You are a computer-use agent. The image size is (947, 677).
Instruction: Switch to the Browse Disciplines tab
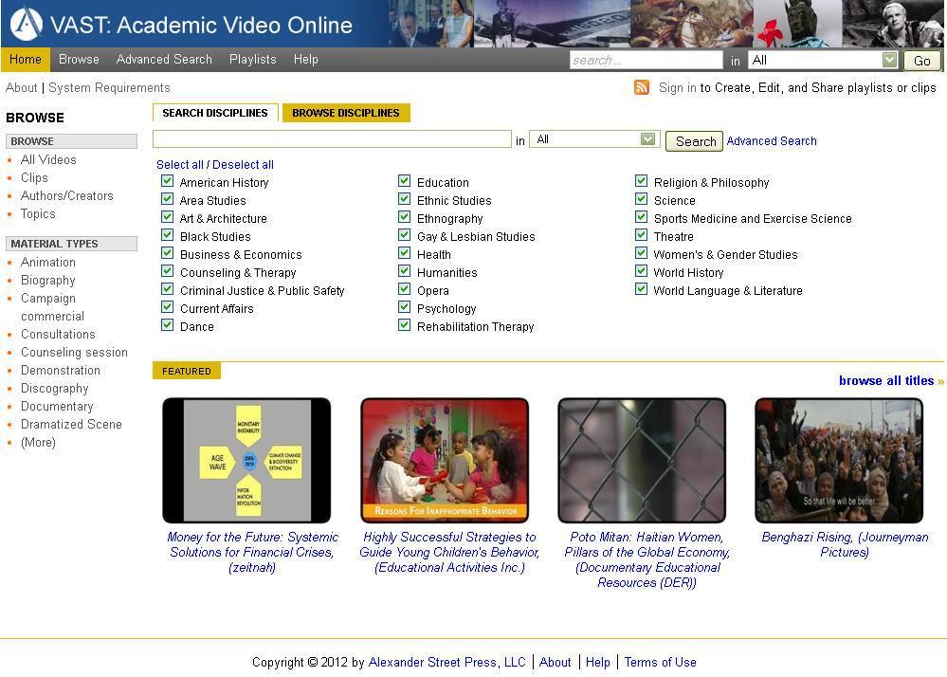pos(346,112)
